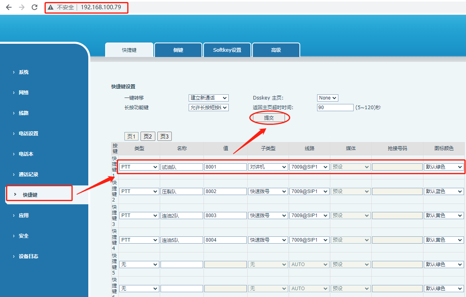
Task: Open the Dsskey 主页 dropdown
Action: (x=328, y=98)
